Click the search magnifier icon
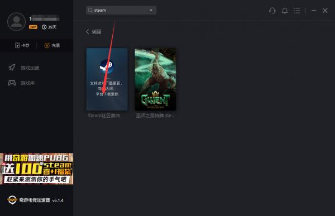The image size is (335, 216). pyautogui.click(x=90, y=10)
